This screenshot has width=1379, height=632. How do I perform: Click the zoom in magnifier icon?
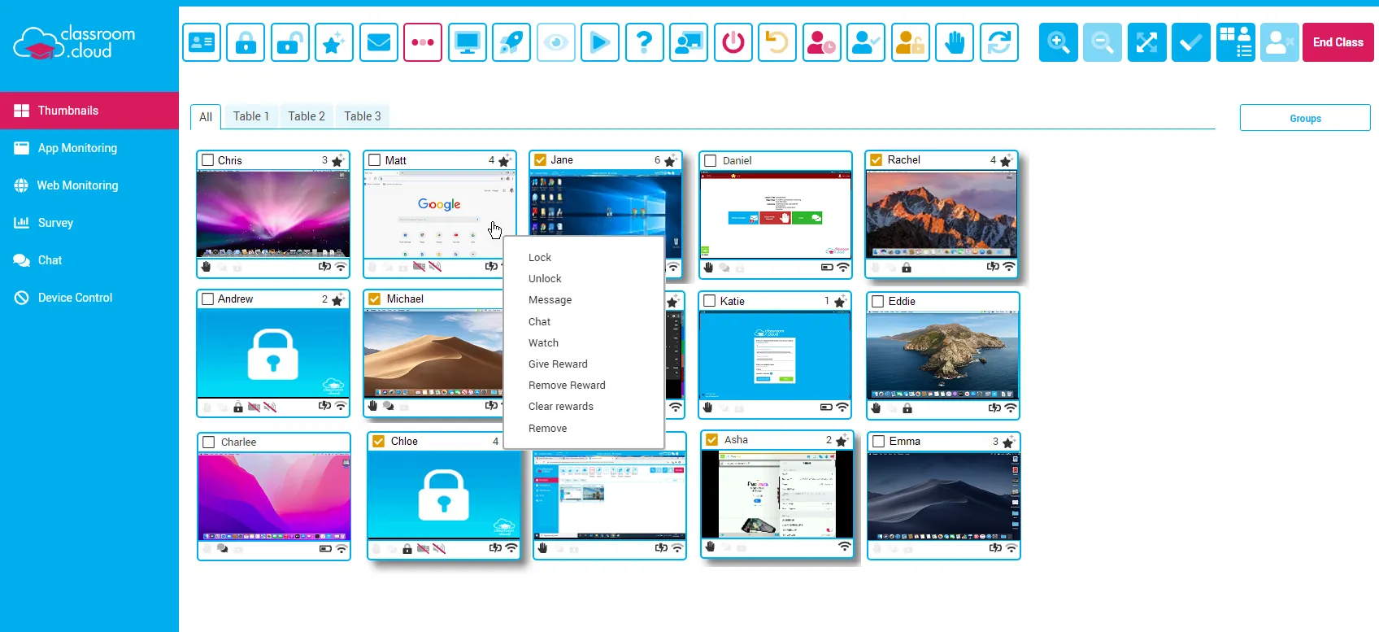coord(1059,42)
